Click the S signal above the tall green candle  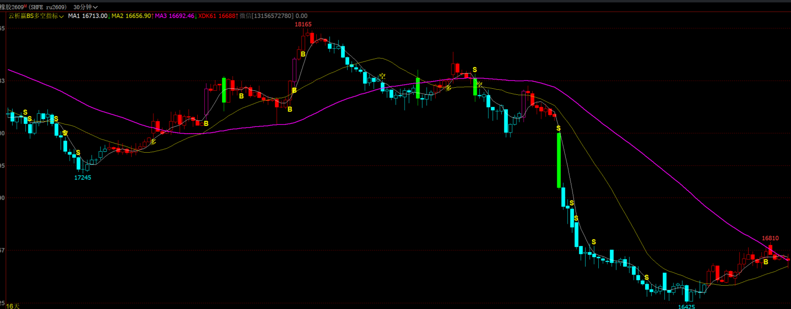558,128
